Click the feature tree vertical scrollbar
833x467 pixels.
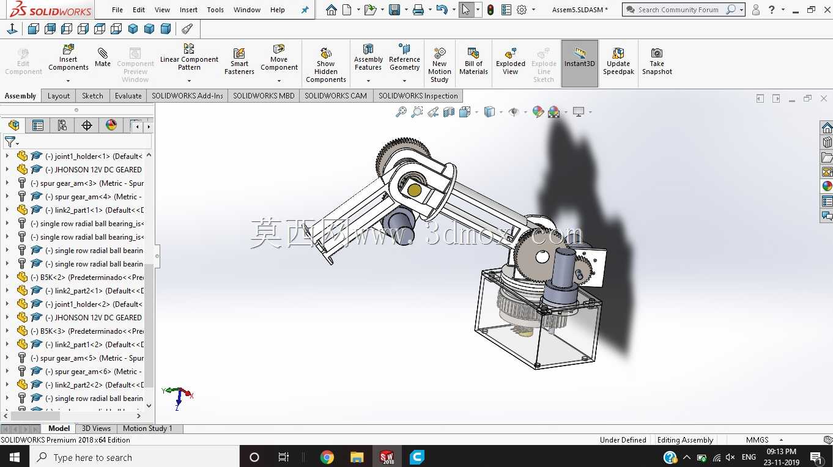(x=149, y=324)
